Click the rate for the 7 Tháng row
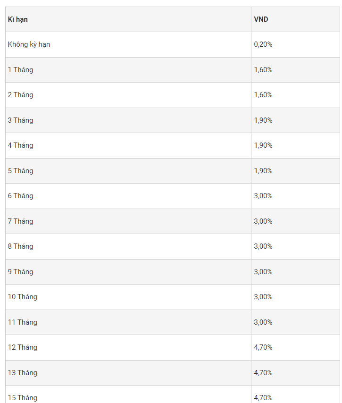 263,221
